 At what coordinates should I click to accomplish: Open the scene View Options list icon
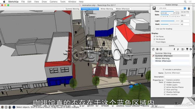pyautogui.click(x=183, y=49)
